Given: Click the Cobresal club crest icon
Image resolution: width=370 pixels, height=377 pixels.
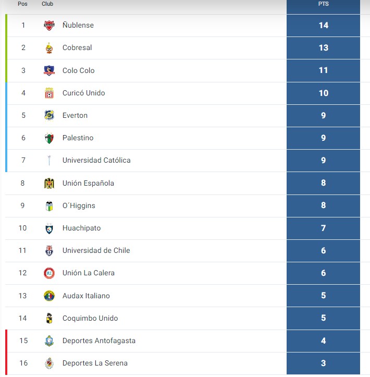Looking at the screenshot, I should (x=50, y=48).
